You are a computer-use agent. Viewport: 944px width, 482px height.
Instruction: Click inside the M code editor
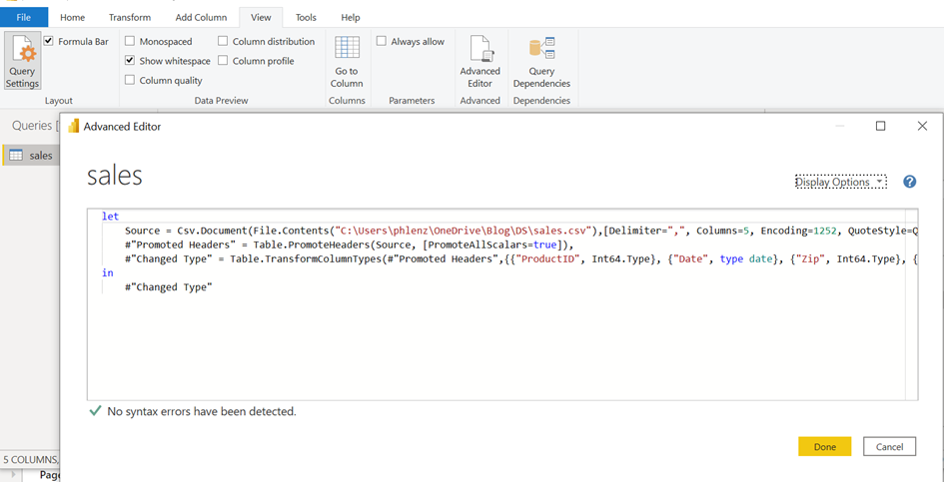click(499, 339)
